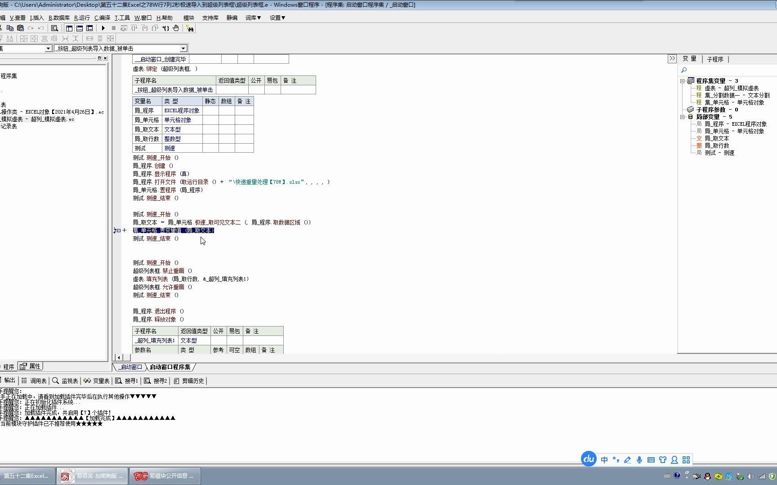The height and width of the screenshot is (485, 777).
Task: Run the program with the Play toolbar icon
Action: pos(103,28)
